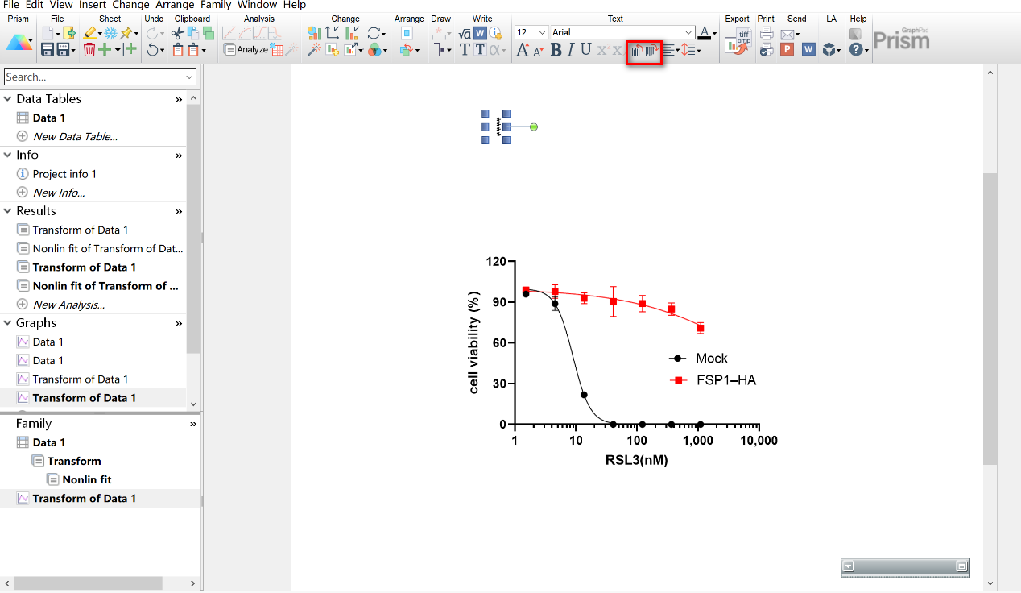Screen dimensions: 1021x593
Task: Click the Copy icon in Clipboard
Action: [x=192, y=33]
